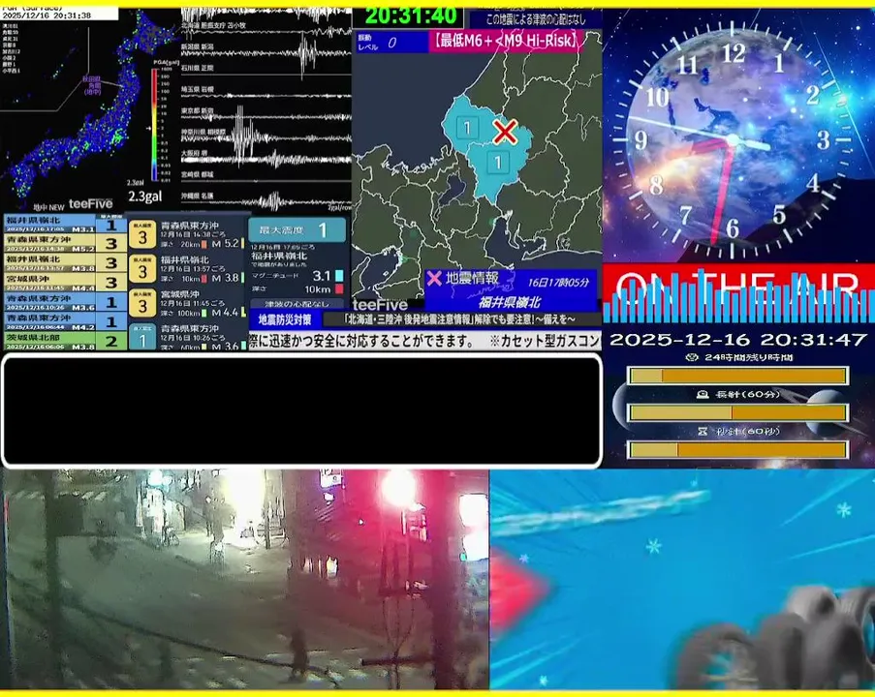Click the 【最低M6+<M9 Hi-Risk】 magenta banner
This screenshot has width=875, height=697.
tap(506, 42)
